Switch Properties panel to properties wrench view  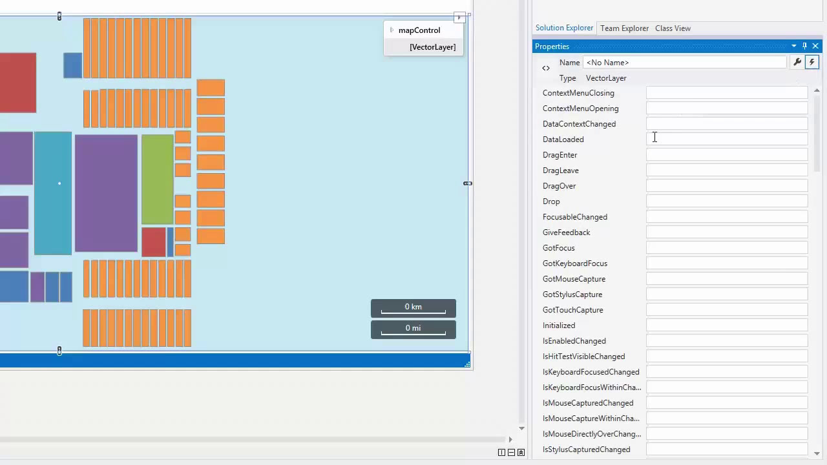coord(797,62)
